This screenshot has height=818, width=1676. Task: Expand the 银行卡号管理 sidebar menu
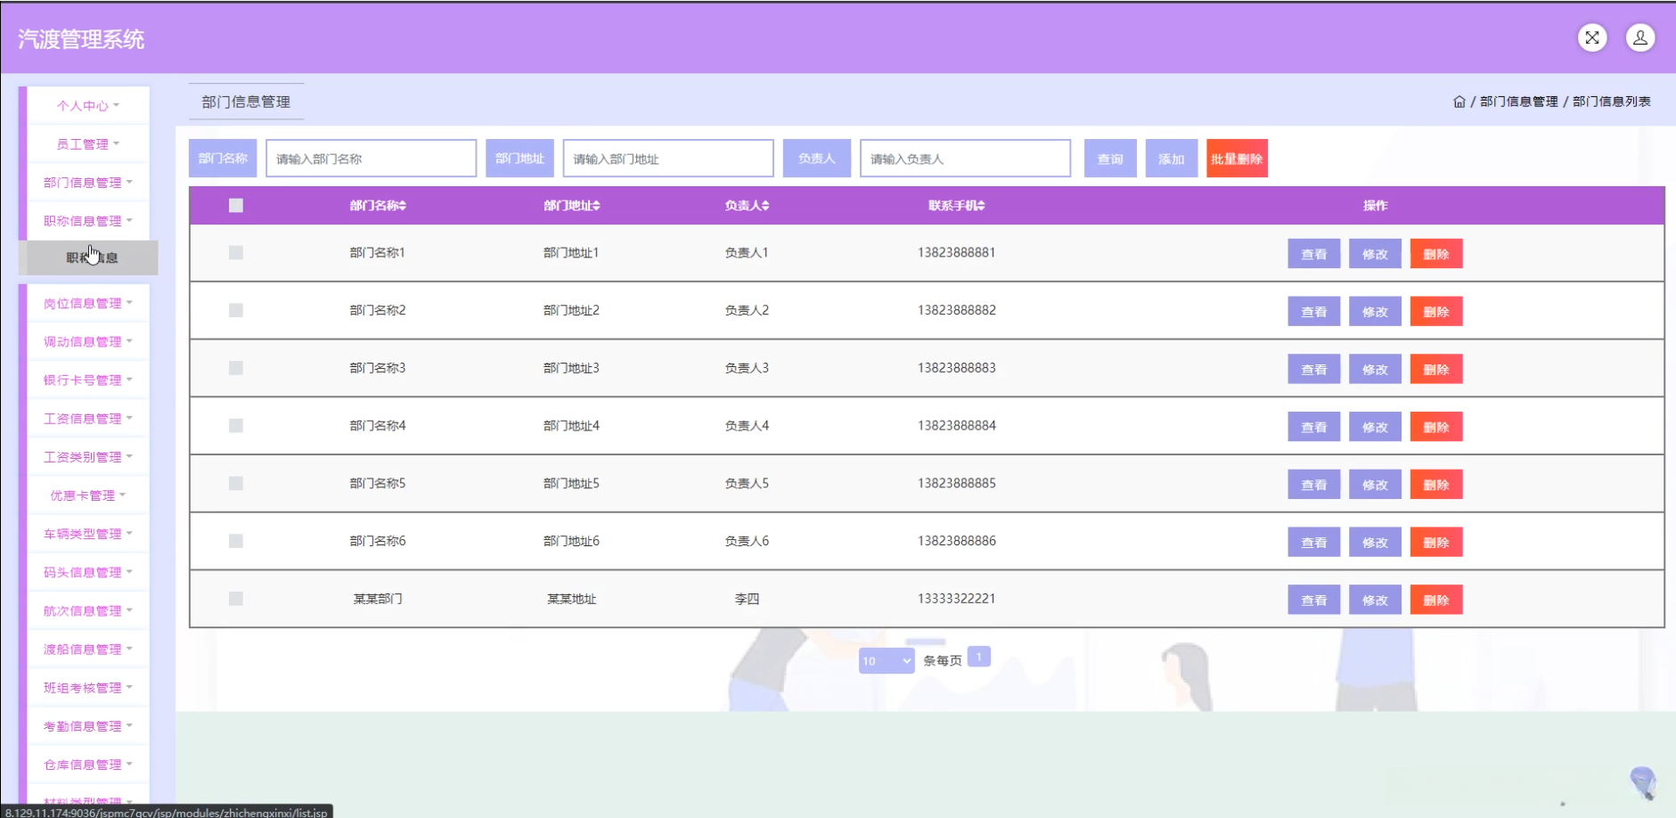coord(88,380)
